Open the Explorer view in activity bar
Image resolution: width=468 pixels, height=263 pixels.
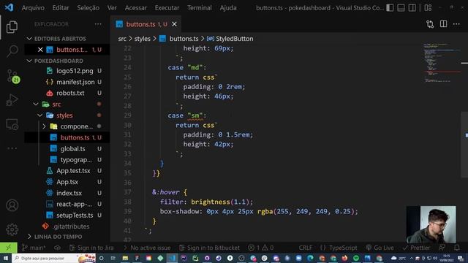[12, 27]
